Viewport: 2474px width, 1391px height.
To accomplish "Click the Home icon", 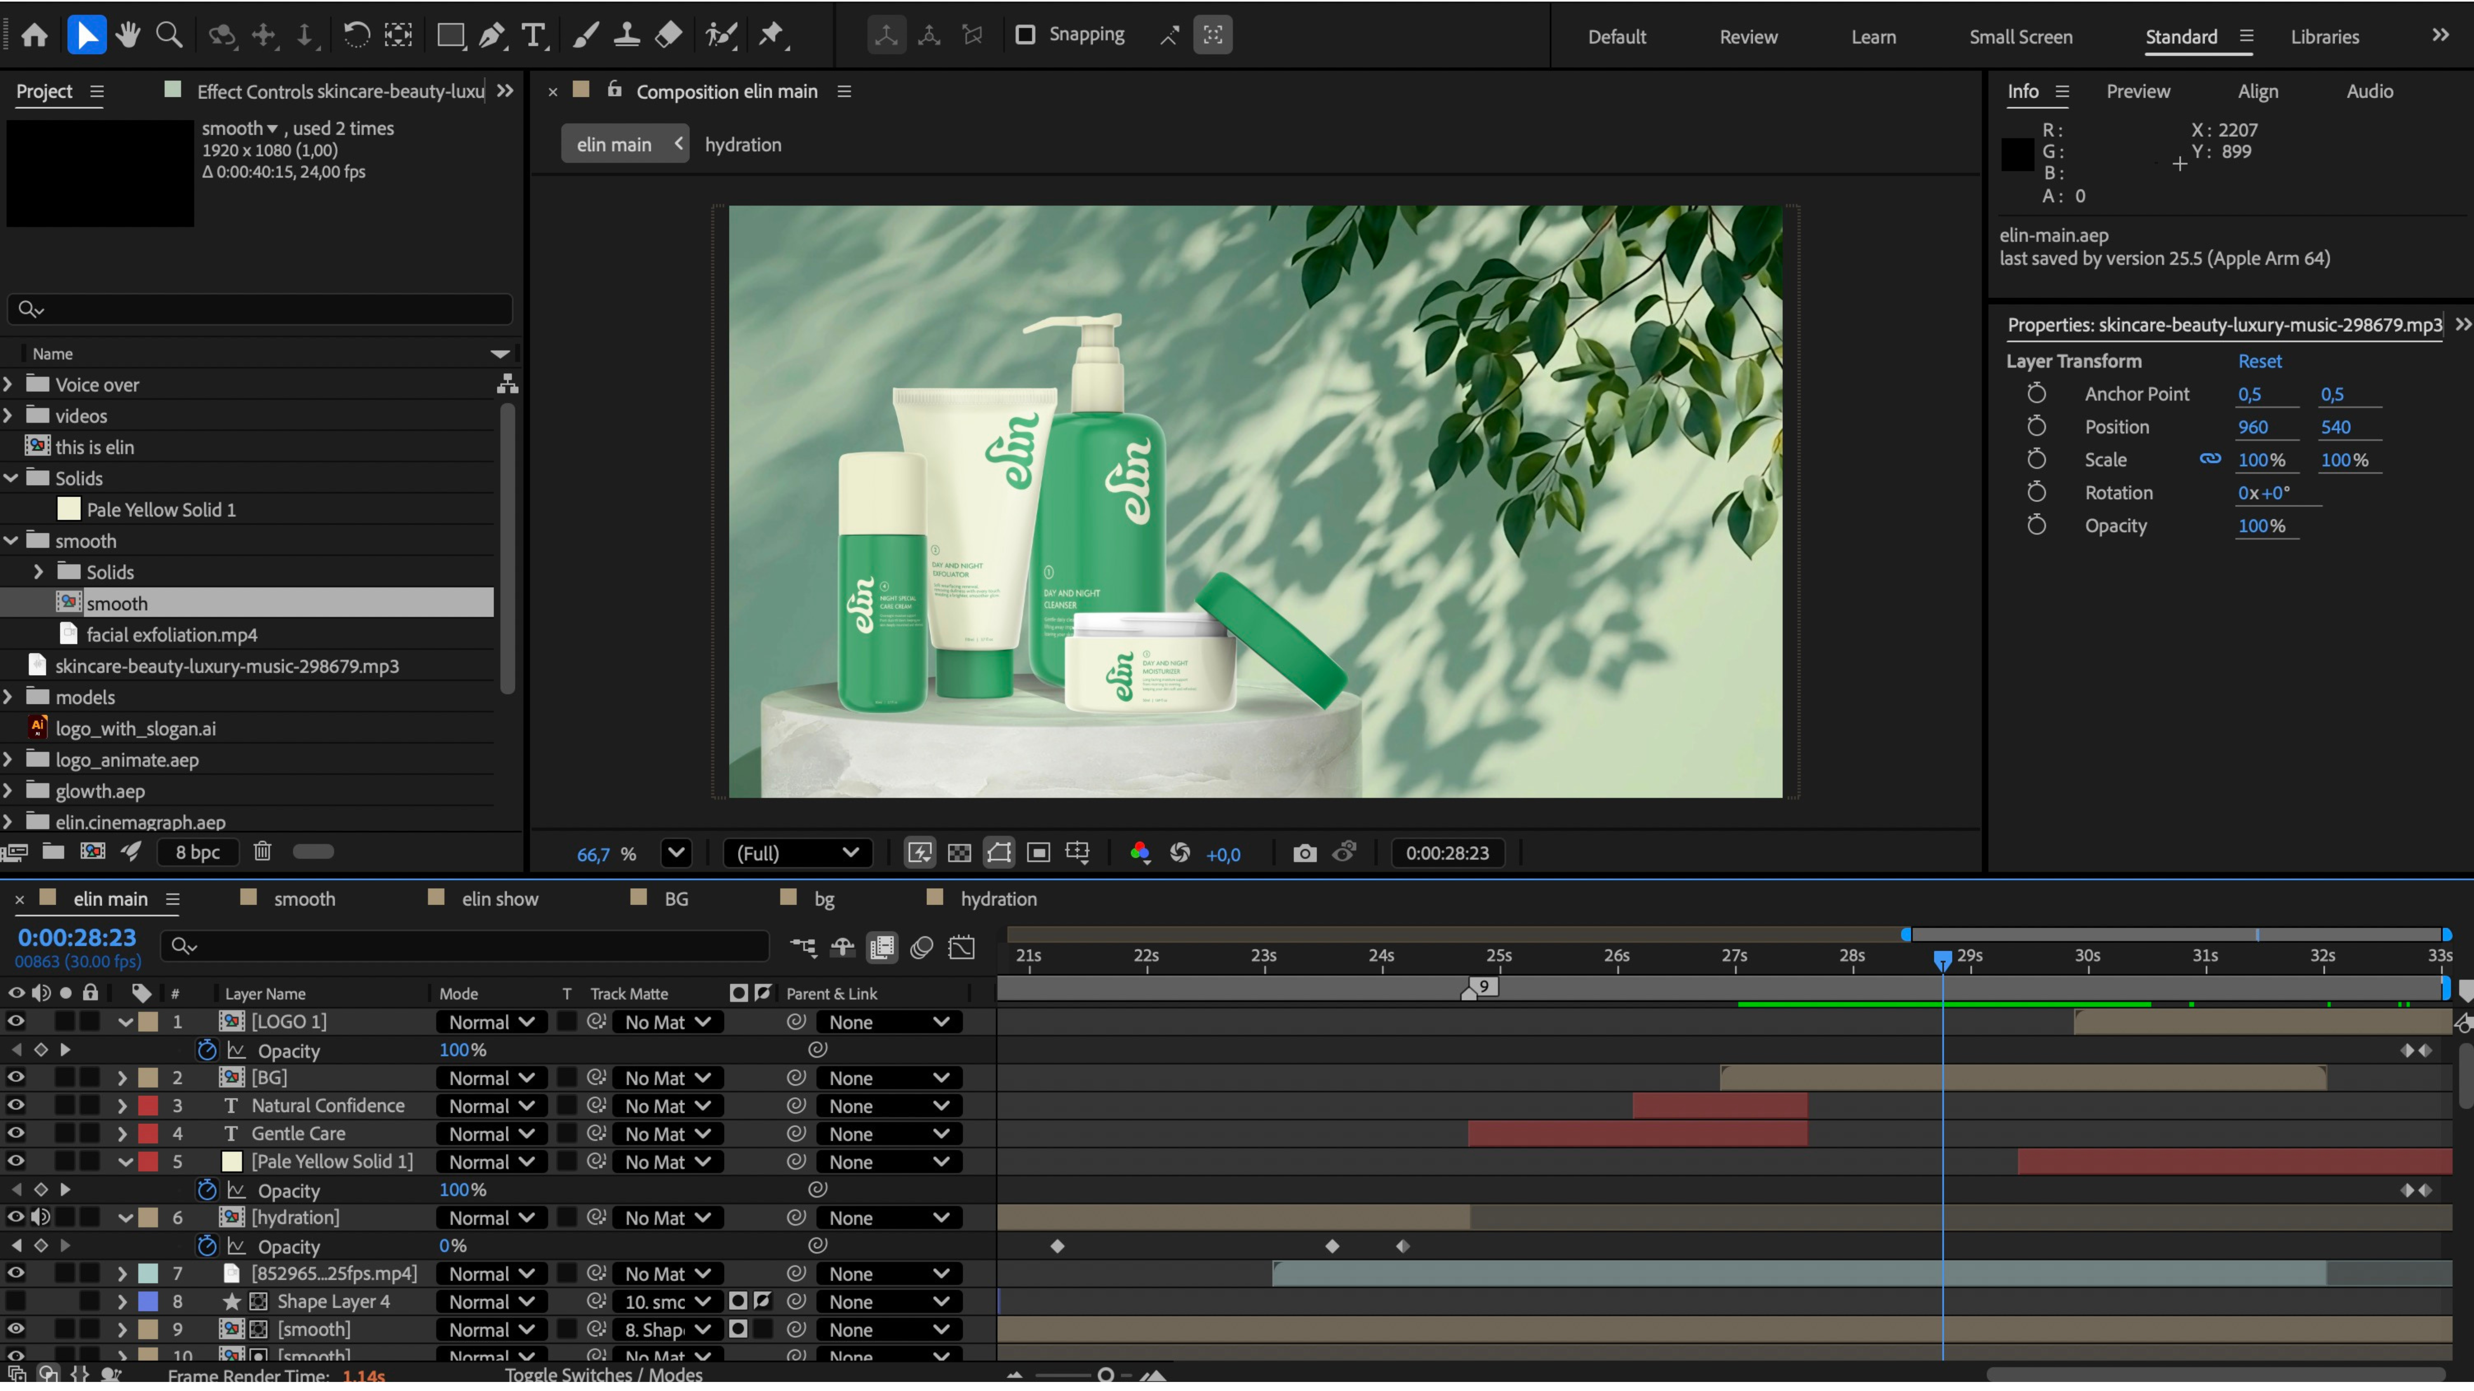I will pyautogui.click(x=35, y=35).
